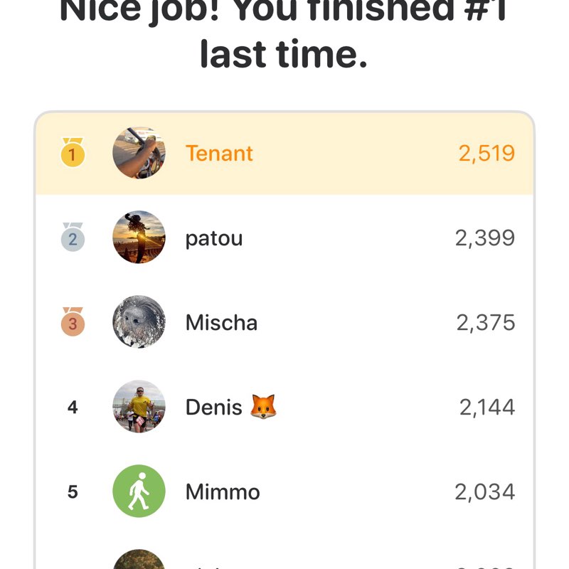The width and height of the screenshot is (569, 569).
Task: Click patou's score of 2,399
Action: click(486, 238)
